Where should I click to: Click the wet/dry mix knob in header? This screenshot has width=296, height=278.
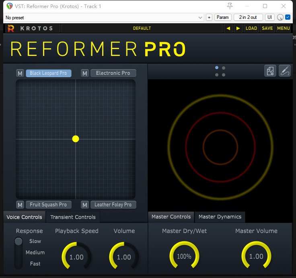[x=280, y=17]
